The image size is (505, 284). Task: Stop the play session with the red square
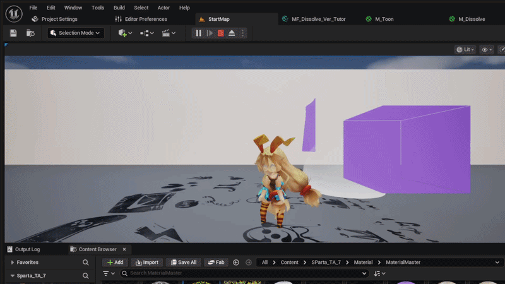pos(220,33)
